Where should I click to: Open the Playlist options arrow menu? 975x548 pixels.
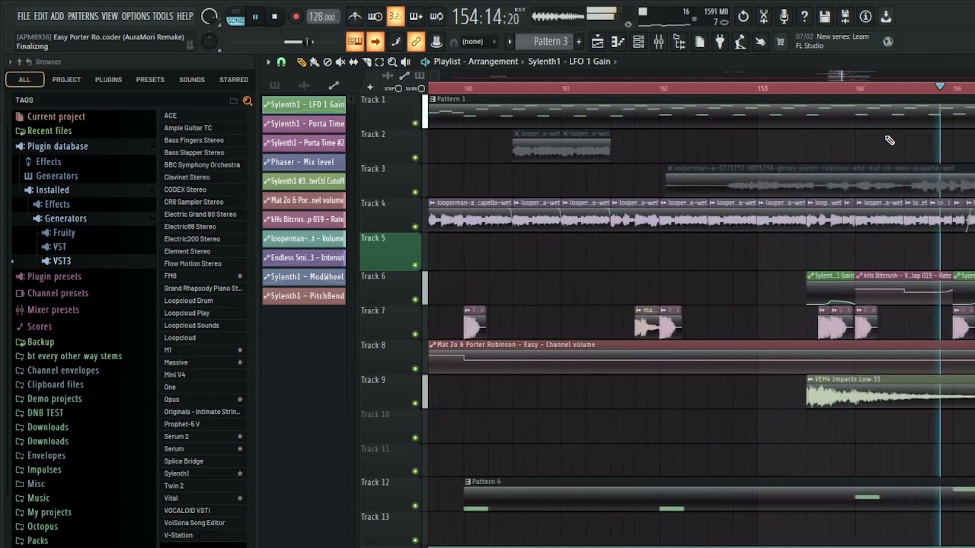point(268,62)
